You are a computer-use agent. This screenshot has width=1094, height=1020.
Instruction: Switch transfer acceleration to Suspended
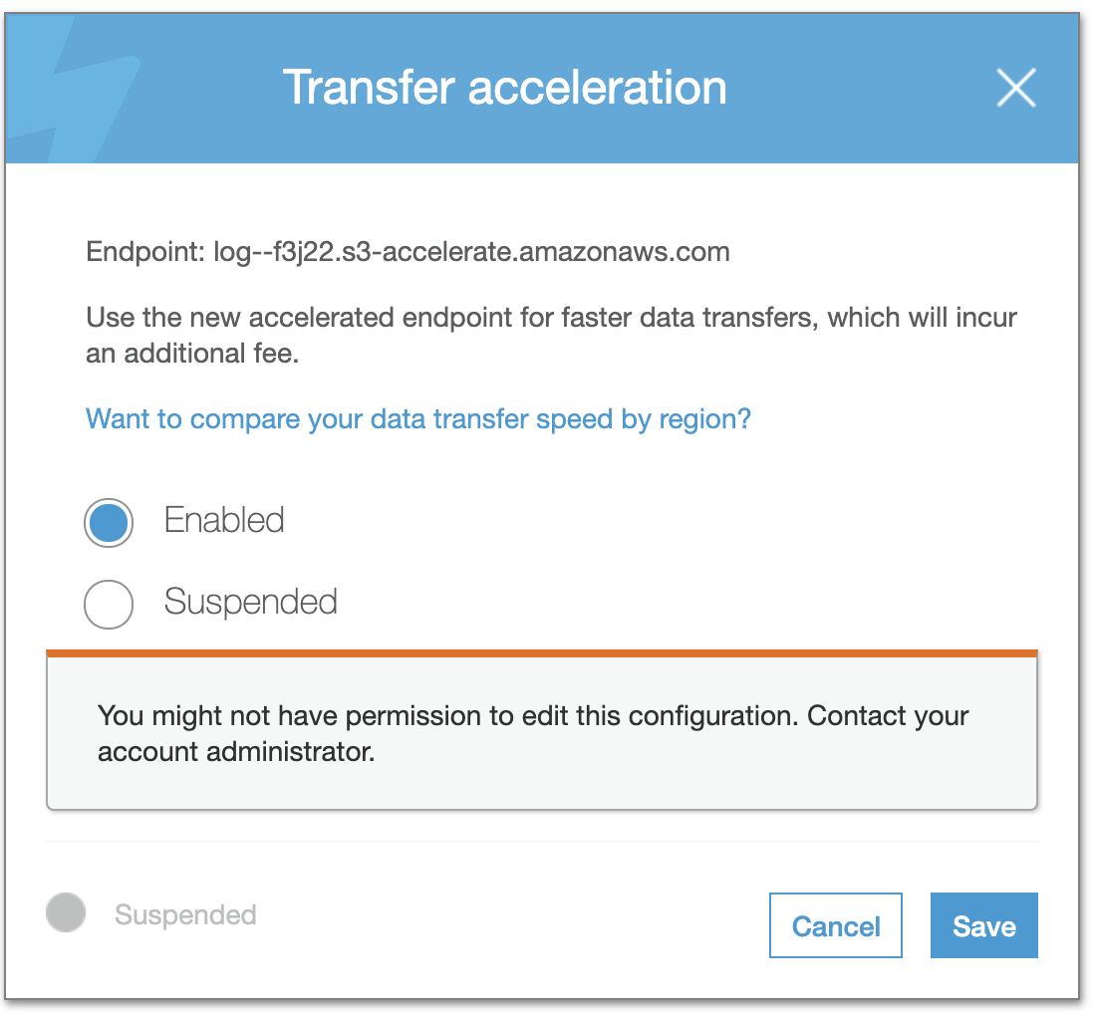coord(108,604)
